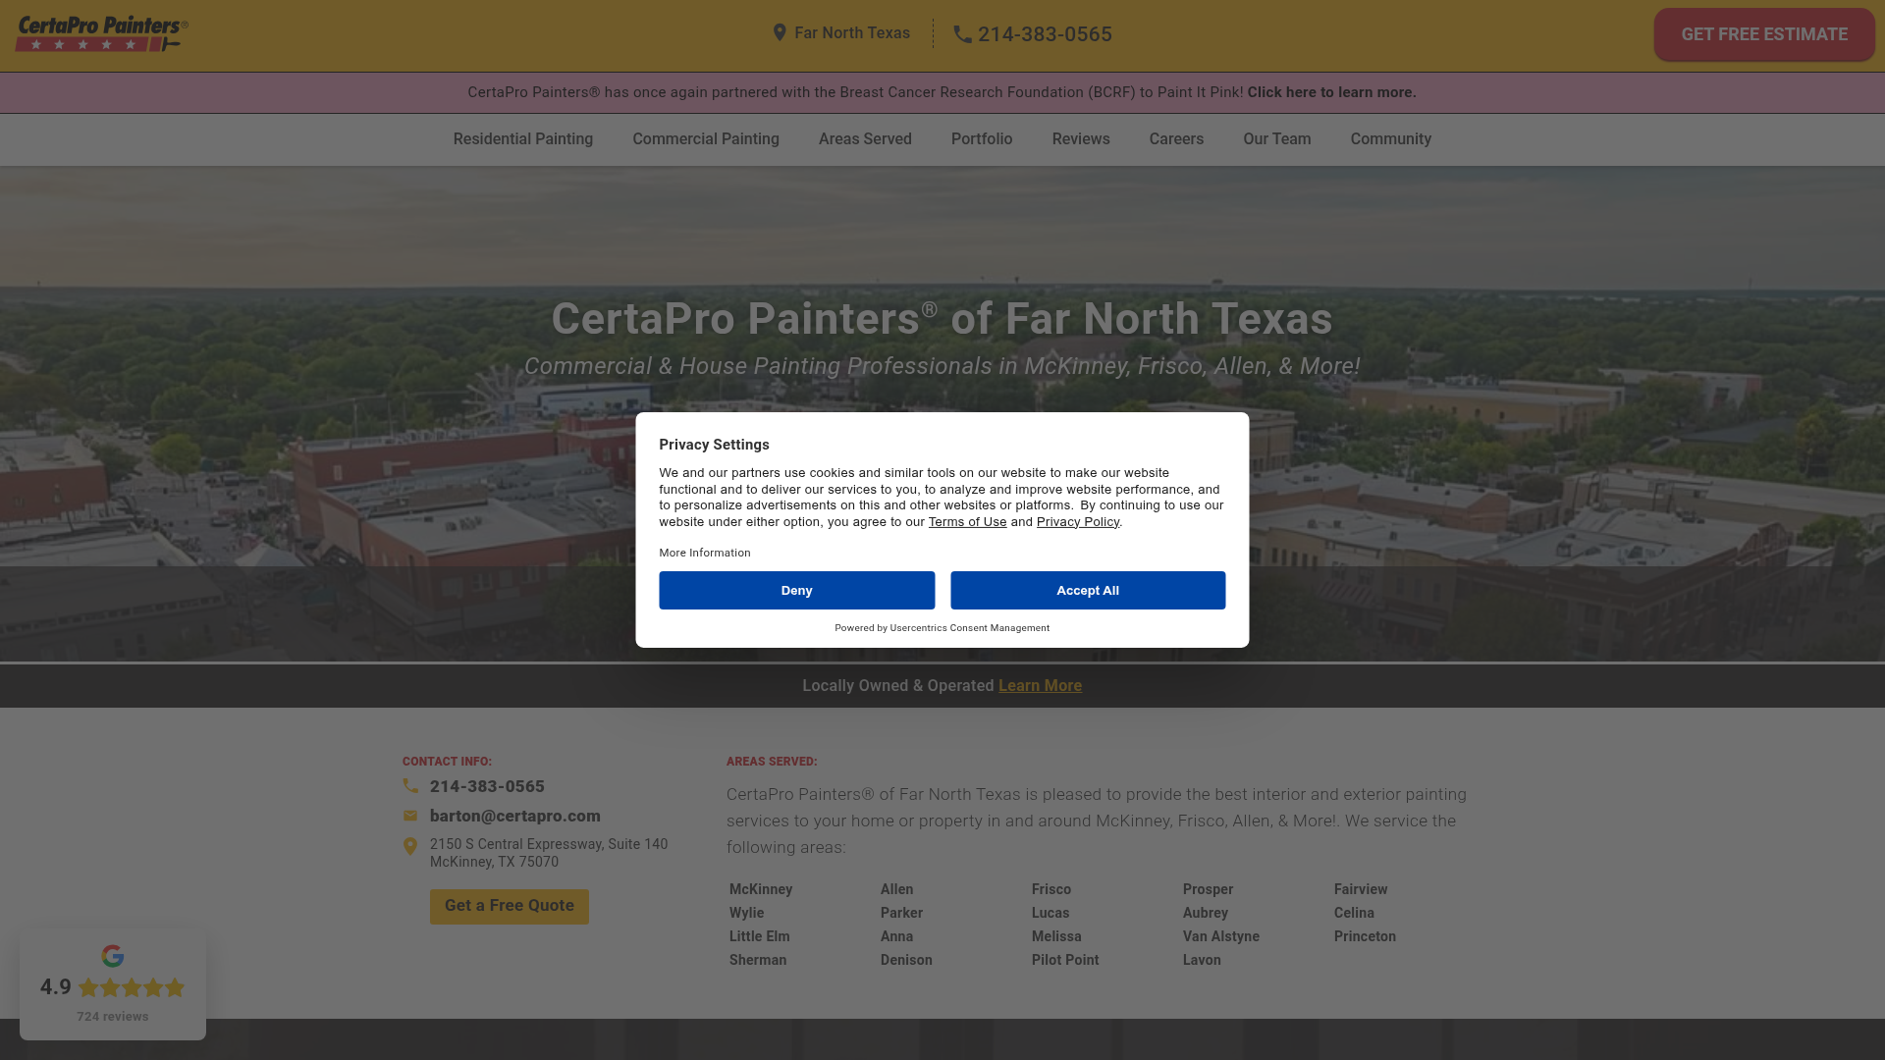Open the Privacy Policy link
This screenshot has width=1885, height=1060.
pyautogui.click(x=1077, y=522)
